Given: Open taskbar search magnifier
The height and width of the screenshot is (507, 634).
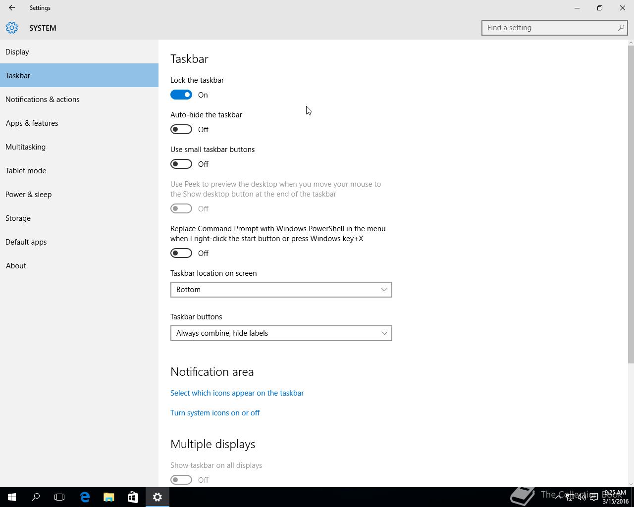Looking at the screenshot, I should pos(36,497).
